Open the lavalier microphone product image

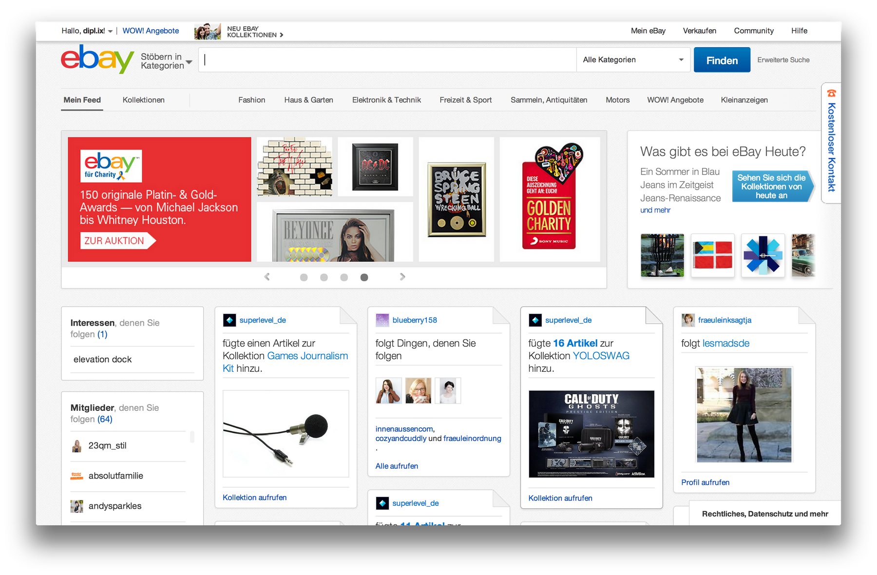pos(286,434)
